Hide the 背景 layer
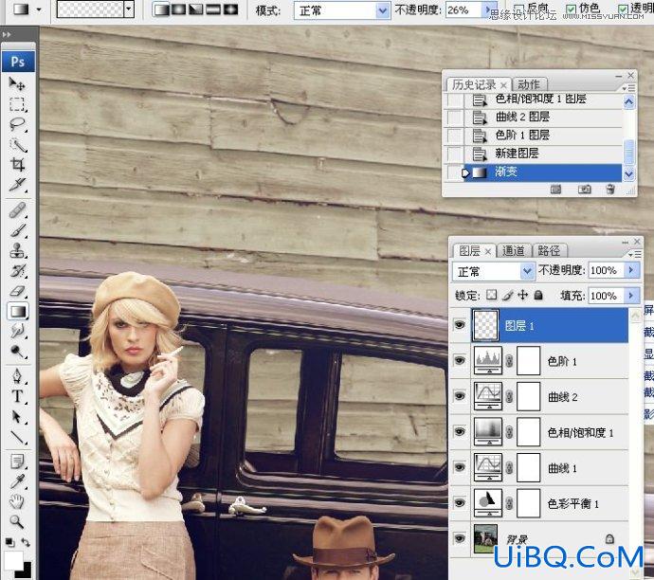Screen dimensions: 654x580 [x=460, y=538]
